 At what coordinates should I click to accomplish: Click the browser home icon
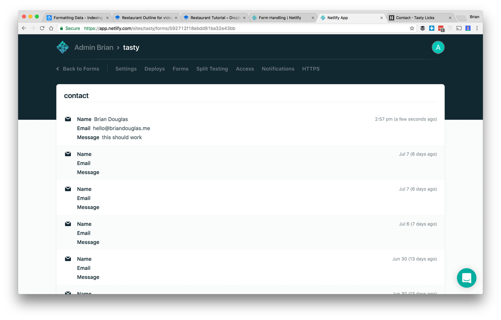tap(51, 28)
